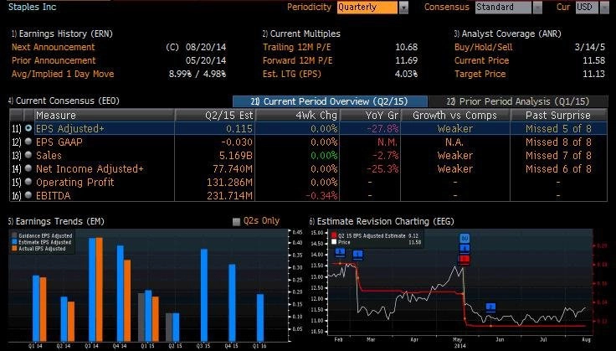This screenshot has height=351, width=616.
Task: Click the 60 event marker atop May stack
Action: 465,239
